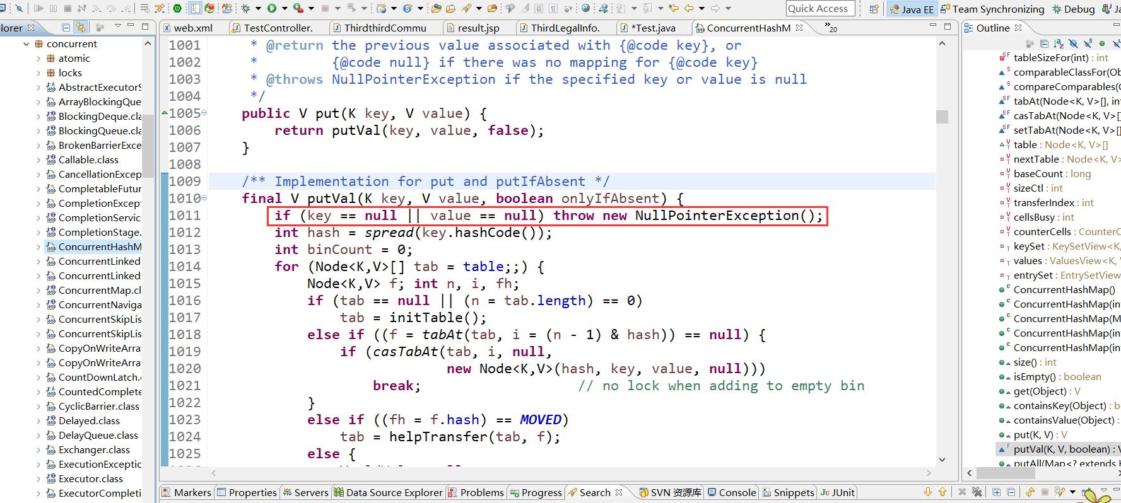This screenshot has height=503, width=1121.
Task: Open the Servers view tab
Action: pyautogui.click(x=305, y=492)
